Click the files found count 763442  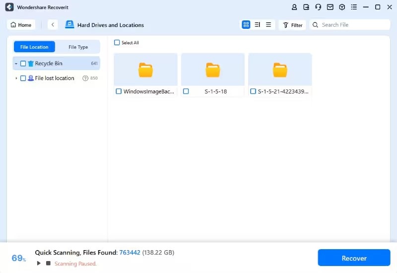coord(130,253)
